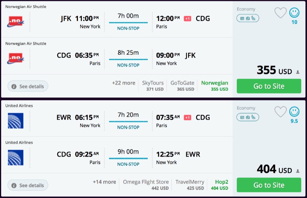Click the +1 day badge on Norwegian arrival
The height and width of the screenshot is (198, 307).
tap(187, 19)
